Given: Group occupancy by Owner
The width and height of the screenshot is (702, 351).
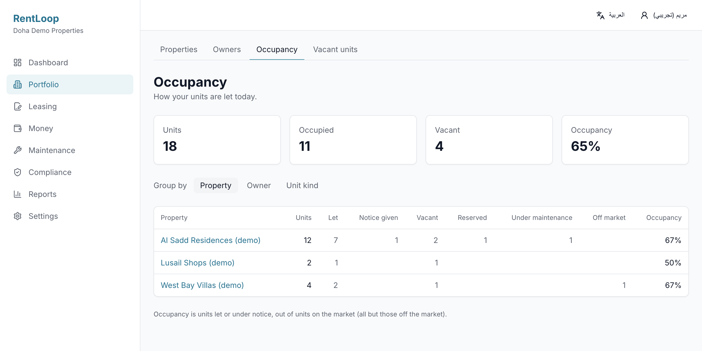Looking at the screenshot, I should [259, 185].
